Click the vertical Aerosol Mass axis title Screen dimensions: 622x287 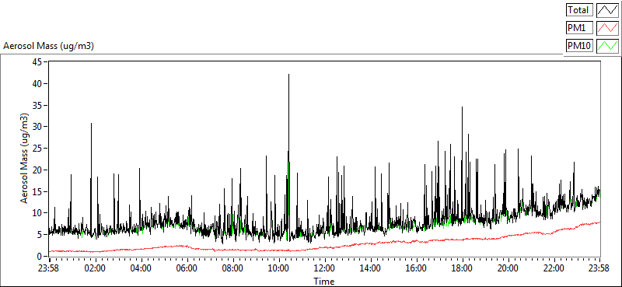point(25,159)
